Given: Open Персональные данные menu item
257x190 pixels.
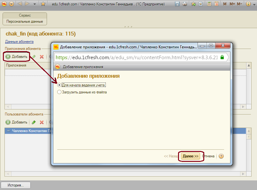Looking at the screenshot, I should (x=25, y=21).
